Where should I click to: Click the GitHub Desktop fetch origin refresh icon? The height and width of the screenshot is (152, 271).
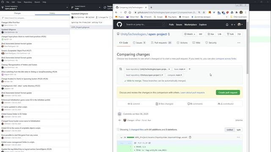click(105, 8)
